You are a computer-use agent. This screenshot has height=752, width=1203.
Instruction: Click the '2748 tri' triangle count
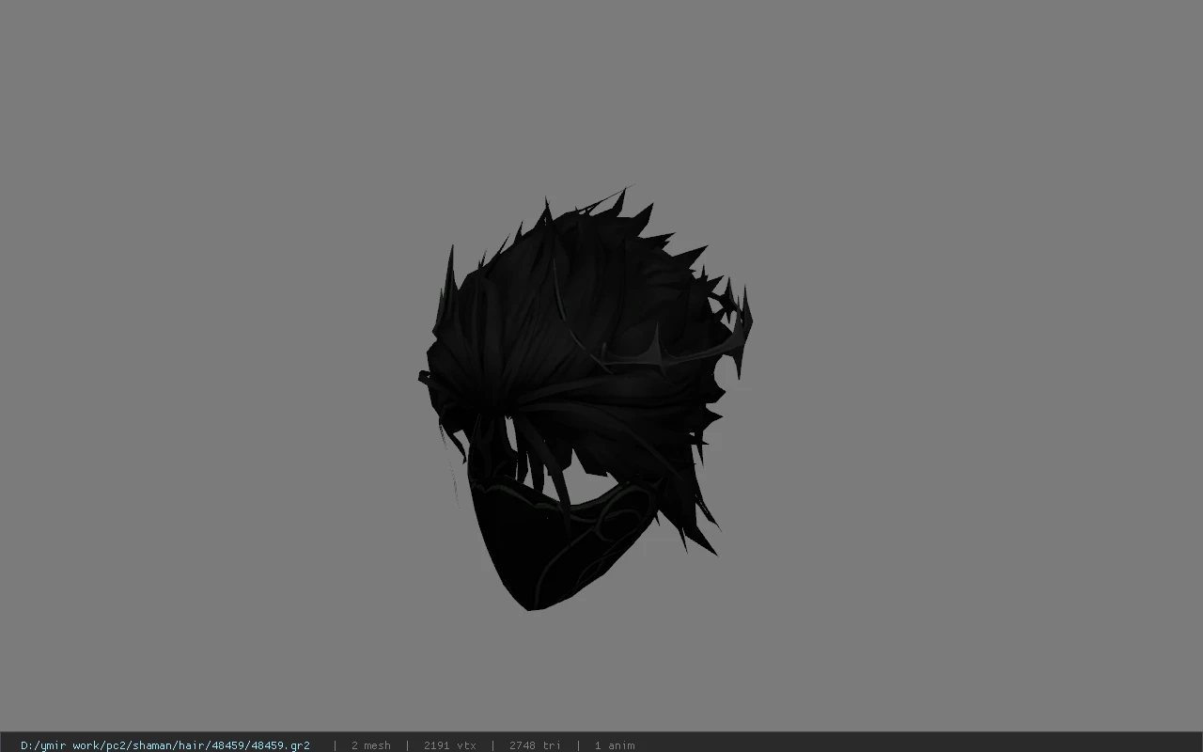(x=535, y=745)
